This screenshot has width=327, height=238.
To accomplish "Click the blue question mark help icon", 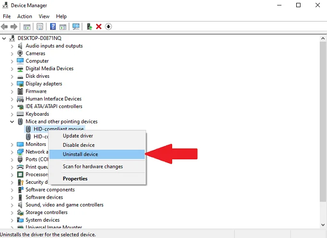I will tap(53, 26).
